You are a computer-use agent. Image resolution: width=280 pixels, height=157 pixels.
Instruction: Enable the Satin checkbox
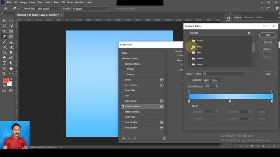pos(123,96)
